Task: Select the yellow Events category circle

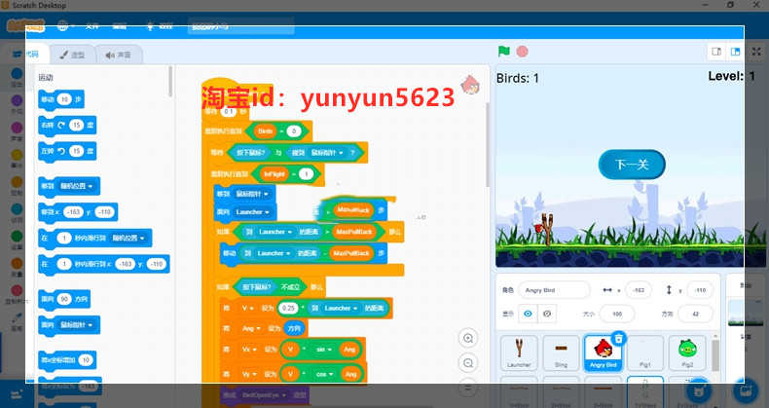Action: (17, 155)
